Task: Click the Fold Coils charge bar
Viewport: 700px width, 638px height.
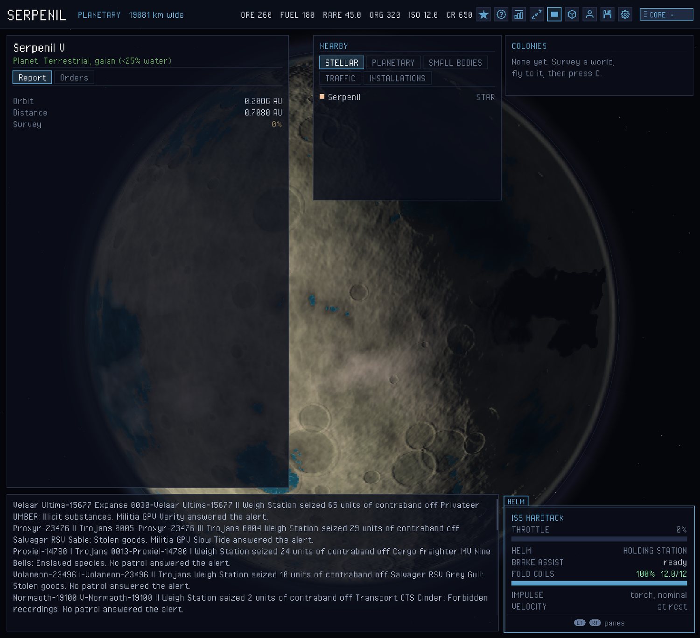Action: point(599,583)
